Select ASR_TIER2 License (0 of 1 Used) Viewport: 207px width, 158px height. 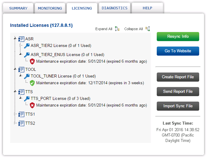[61, 46]
